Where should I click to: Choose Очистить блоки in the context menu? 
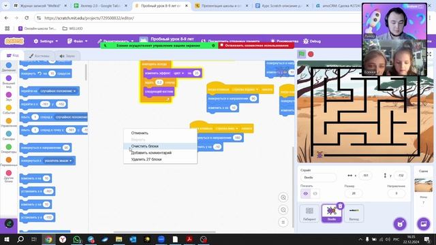pyautogui.click(x=144, y=146)
